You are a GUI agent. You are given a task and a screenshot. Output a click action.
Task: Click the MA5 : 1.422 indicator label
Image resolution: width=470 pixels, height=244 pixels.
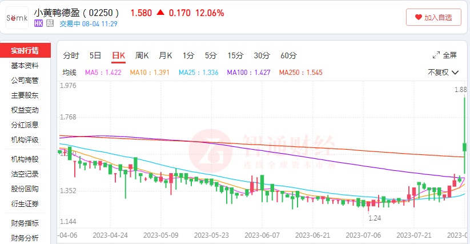(x=103, y=73)
